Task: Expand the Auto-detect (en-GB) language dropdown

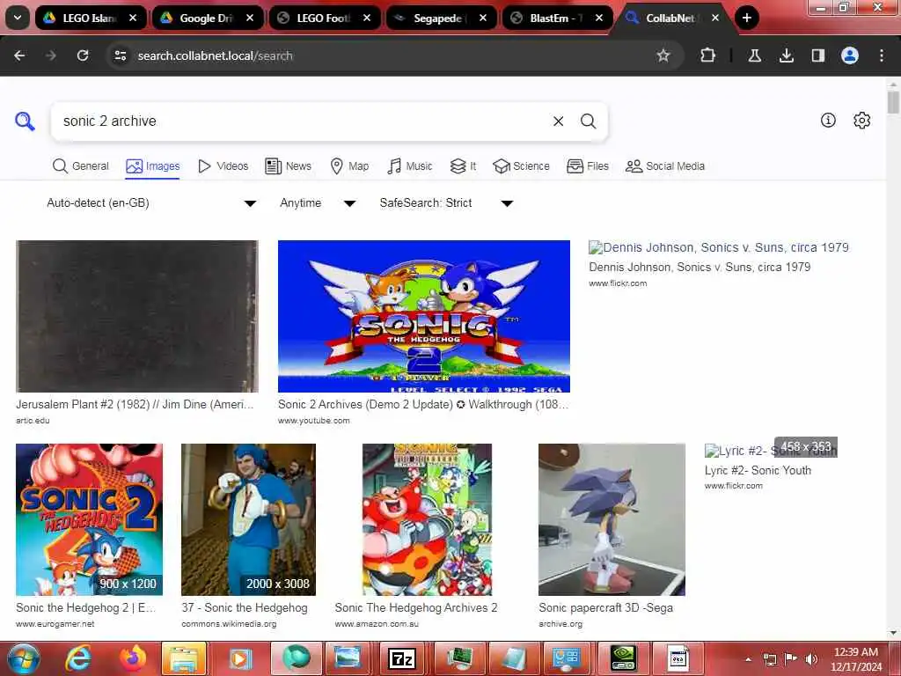Action: (x=151, y=203)
